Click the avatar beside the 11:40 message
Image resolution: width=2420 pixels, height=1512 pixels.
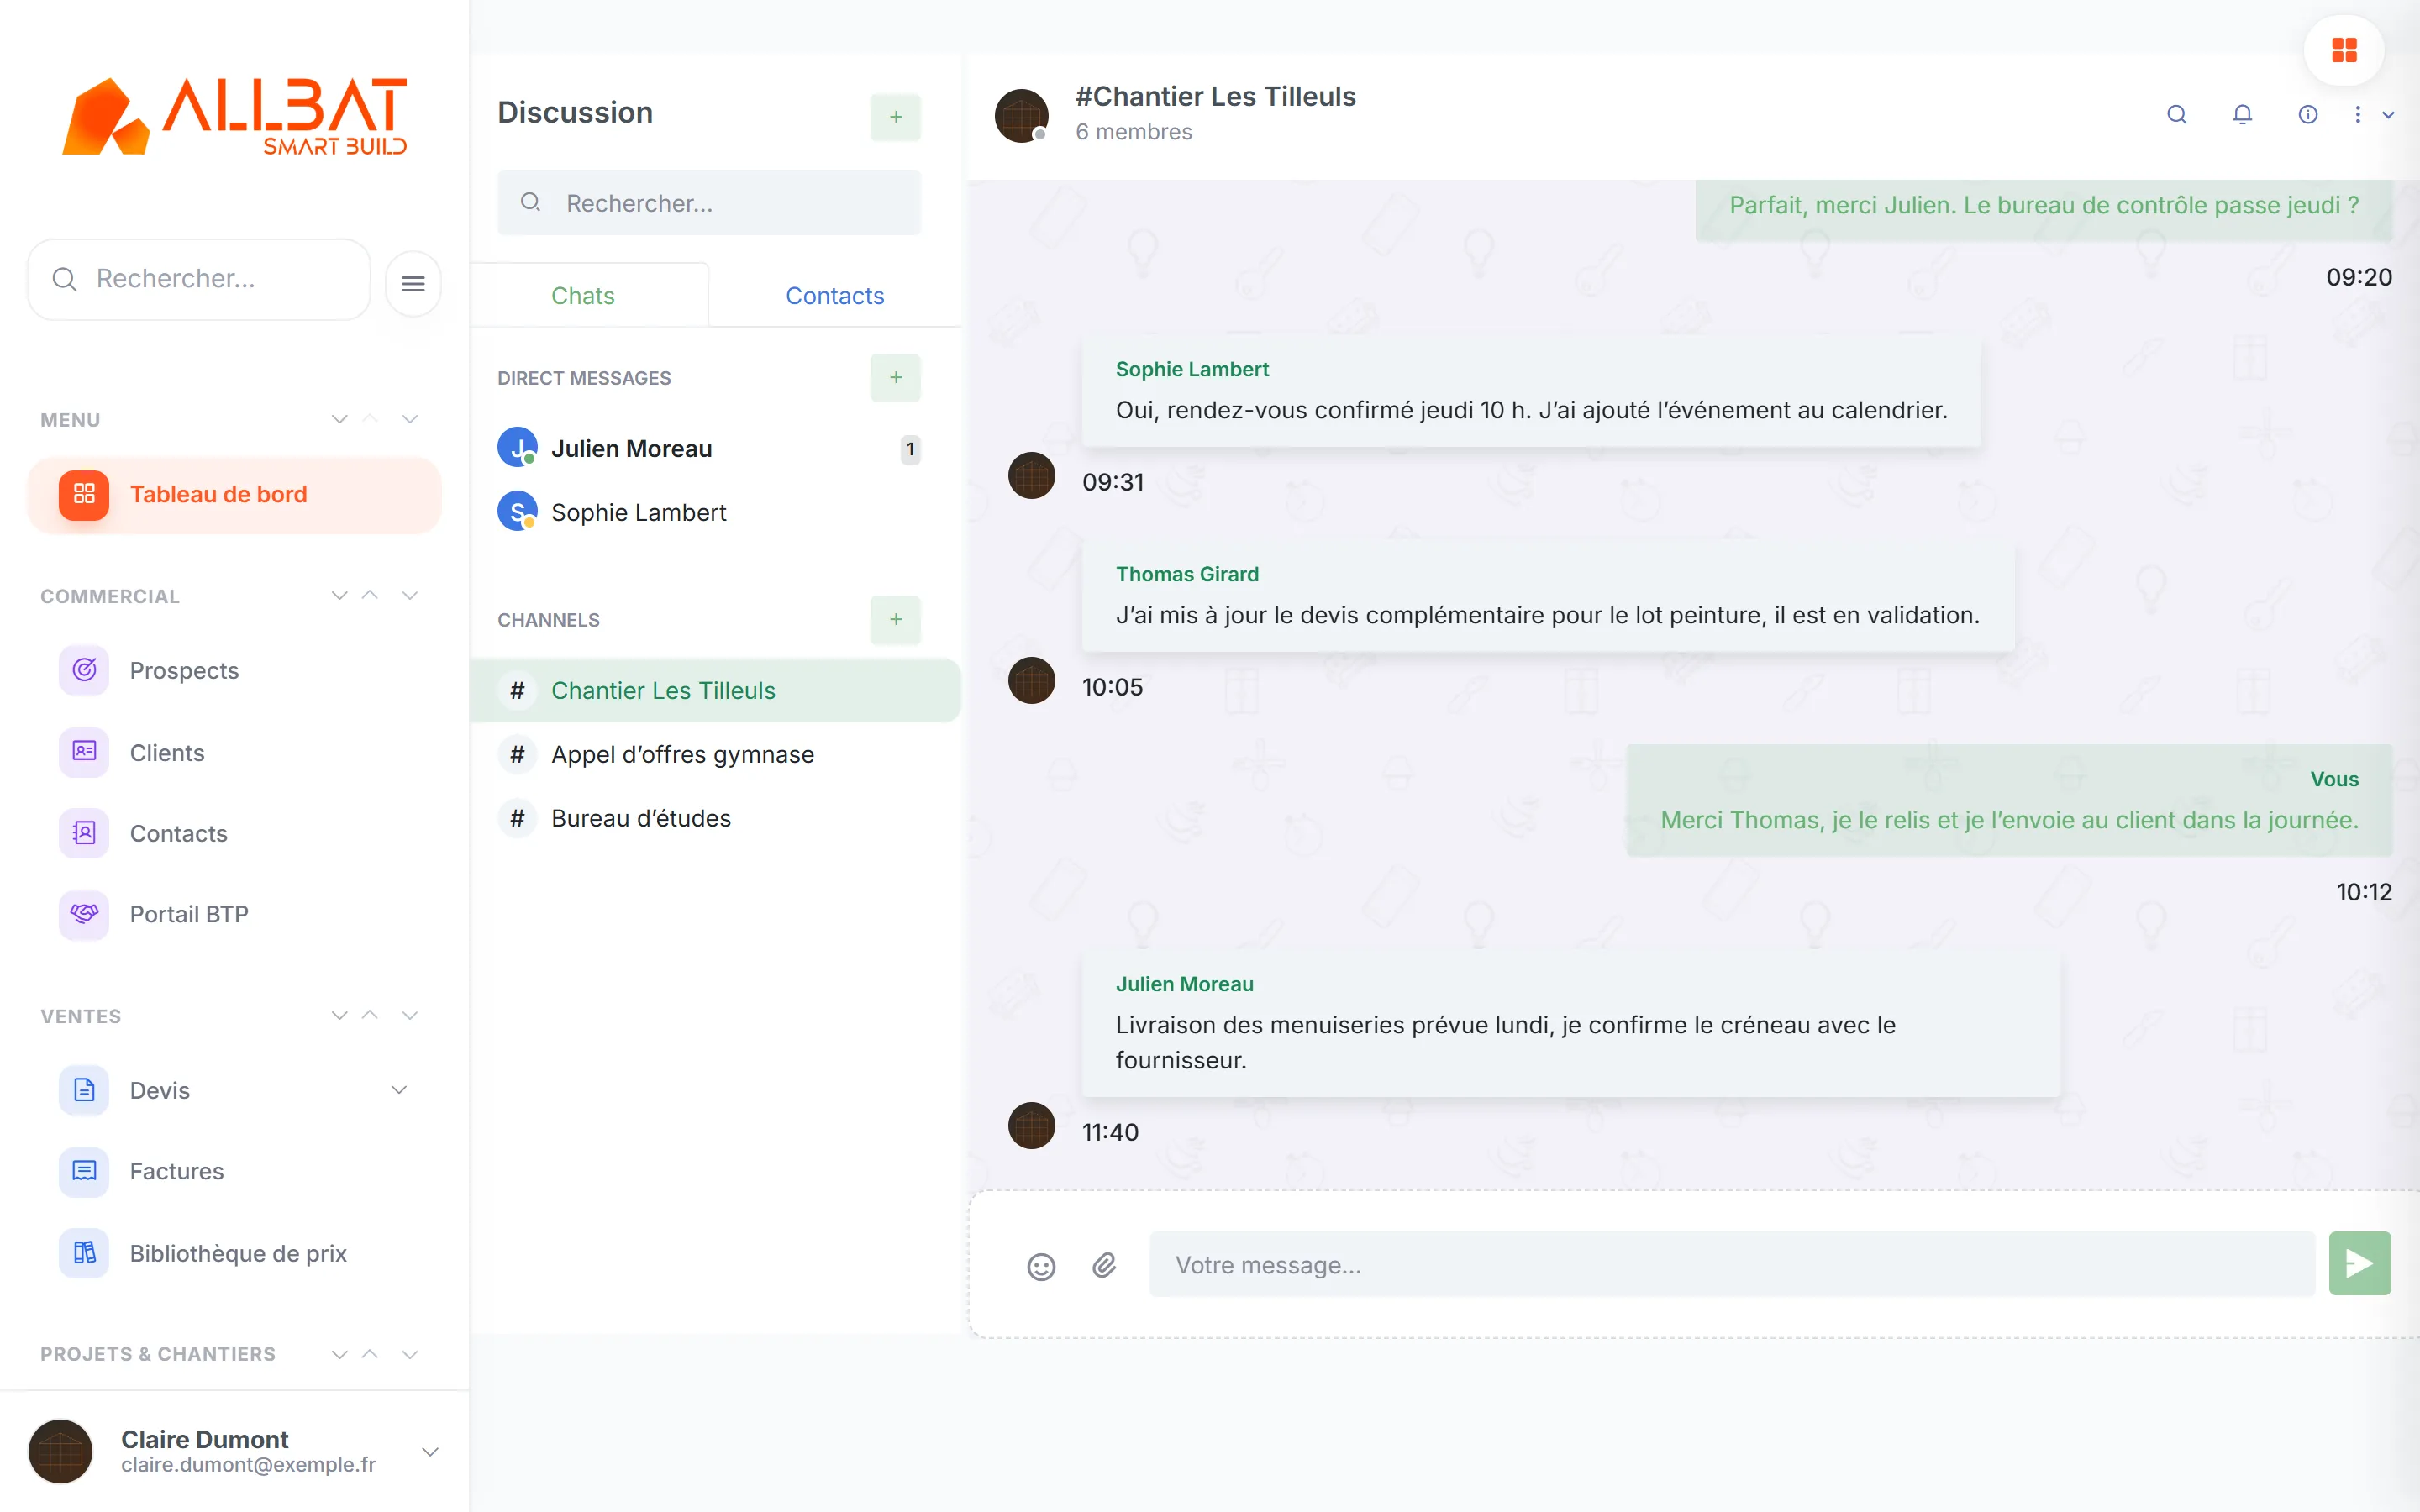point(1031,1125)
